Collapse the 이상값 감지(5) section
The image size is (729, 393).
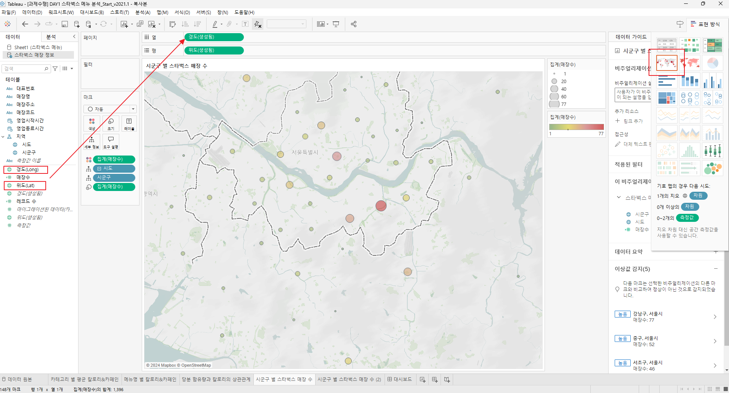pos(716,269)
